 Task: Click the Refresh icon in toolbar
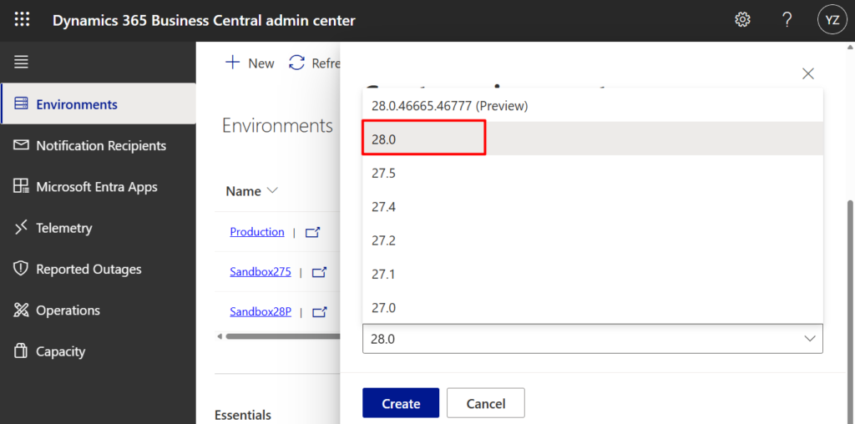(x=296, y=63)
